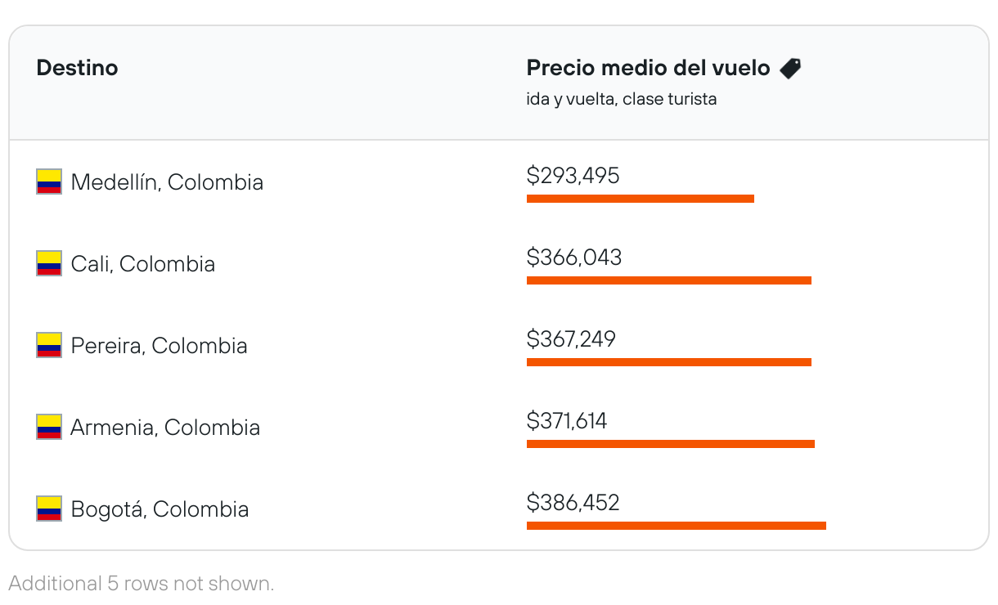Click the $366,043 price for Cali

point(573,258)
